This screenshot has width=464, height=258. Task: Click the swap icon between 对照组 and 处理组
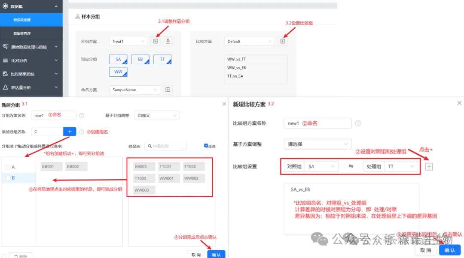click(351, 166)
